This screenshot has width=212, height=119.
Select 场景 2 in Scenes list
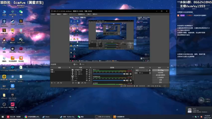[x=60, y=72]
